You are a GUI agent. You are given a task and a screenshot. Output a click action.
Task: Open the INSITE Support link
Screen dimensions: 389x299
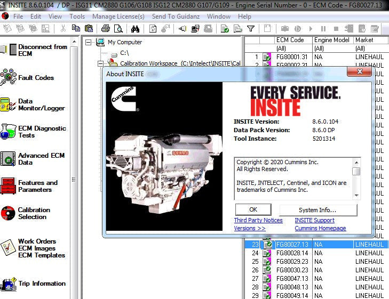click(x=315, y=220)
